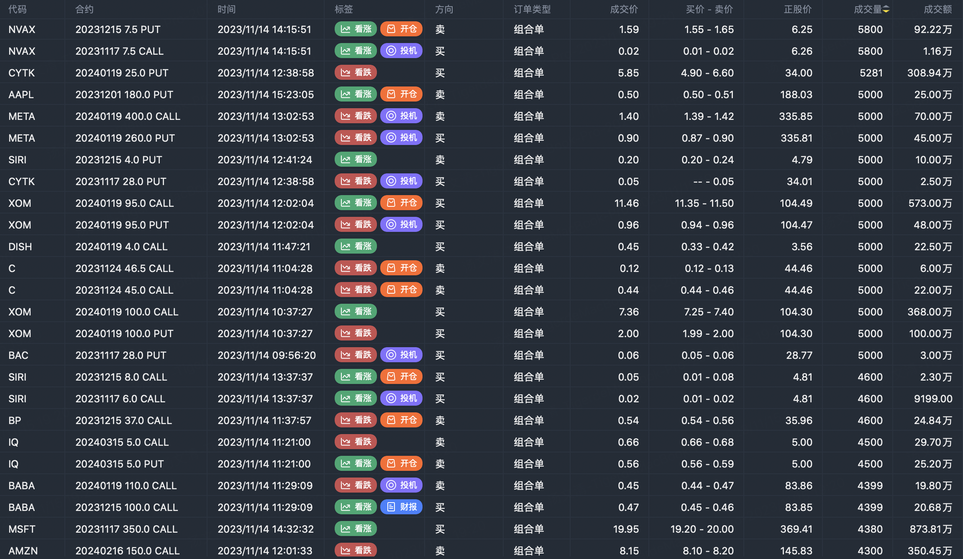Click contract 20240119 400.0 CALL
The image size is (963, 559).
128,116
